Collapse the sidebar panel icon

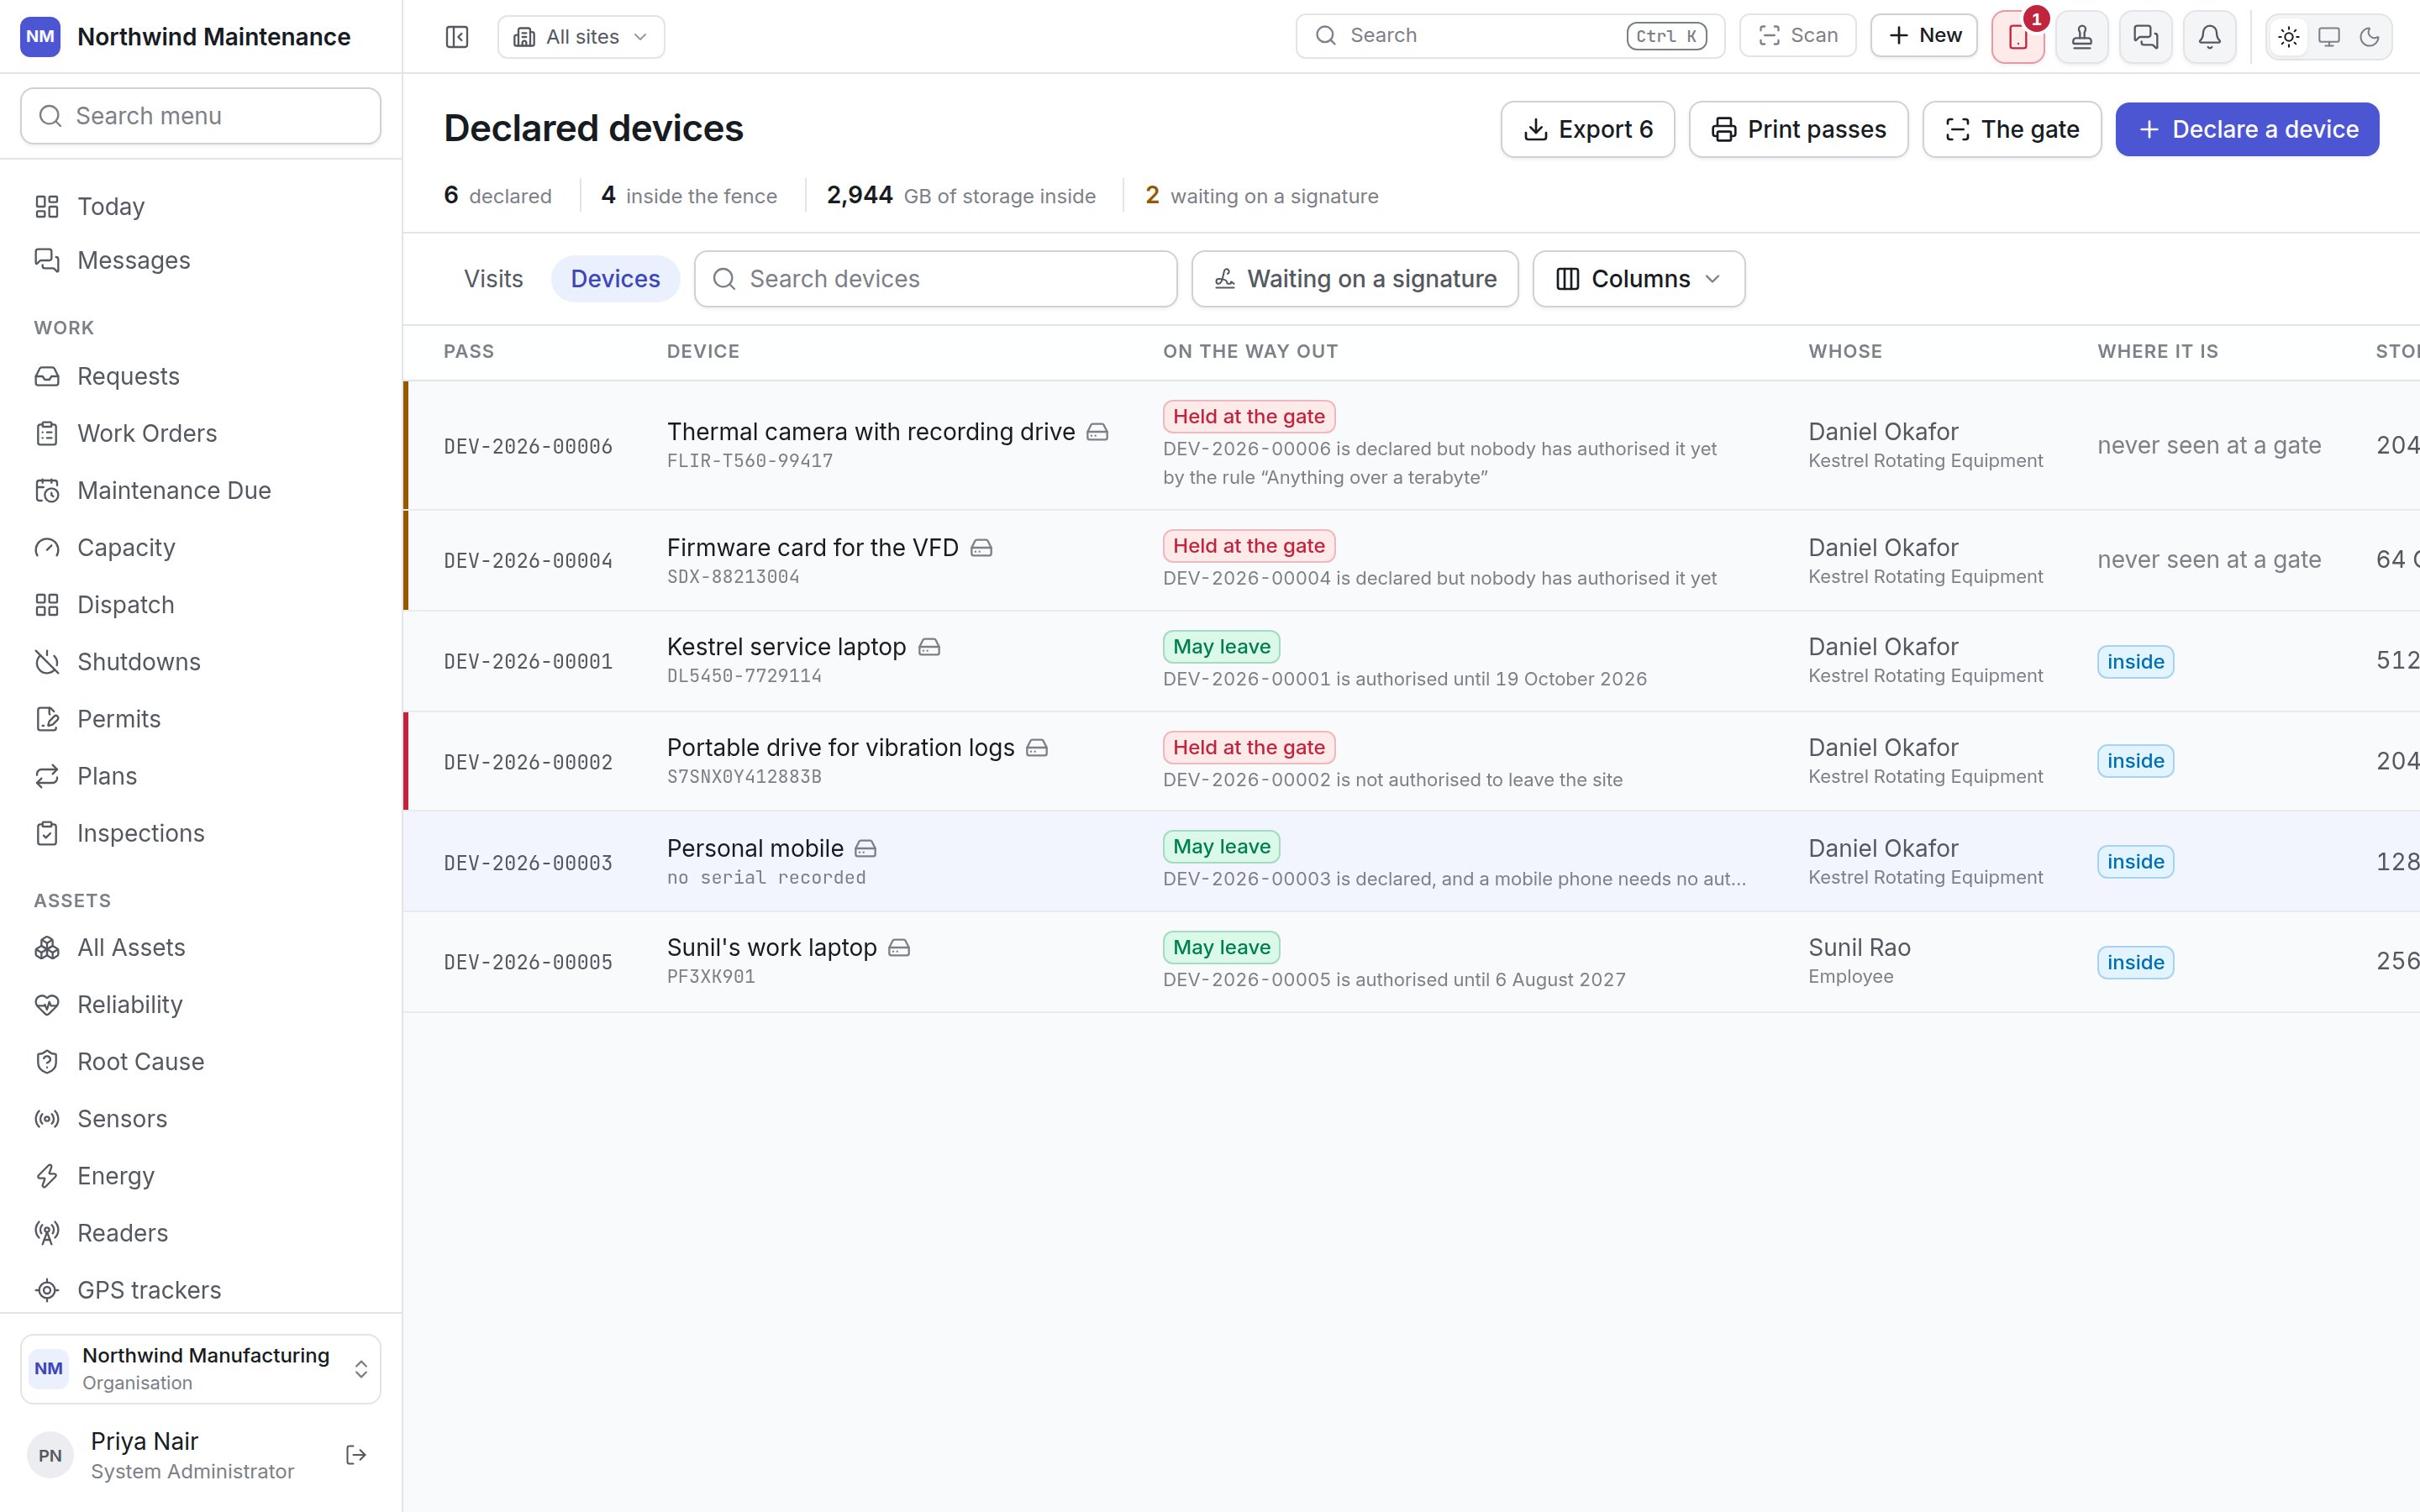tap(457, 37)
